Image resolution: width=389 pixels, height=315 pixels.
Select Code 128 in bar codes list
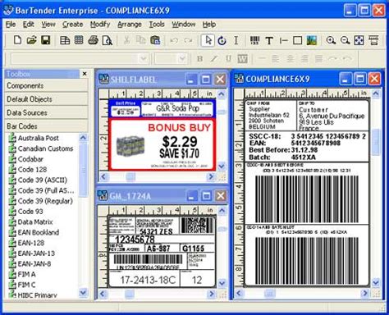pos(32,170)
